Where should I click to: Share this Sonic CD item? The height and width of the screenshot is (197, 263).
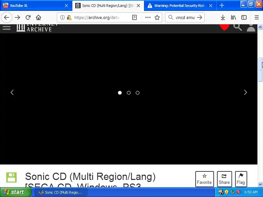pyautogui.click(x=224, y=179)
